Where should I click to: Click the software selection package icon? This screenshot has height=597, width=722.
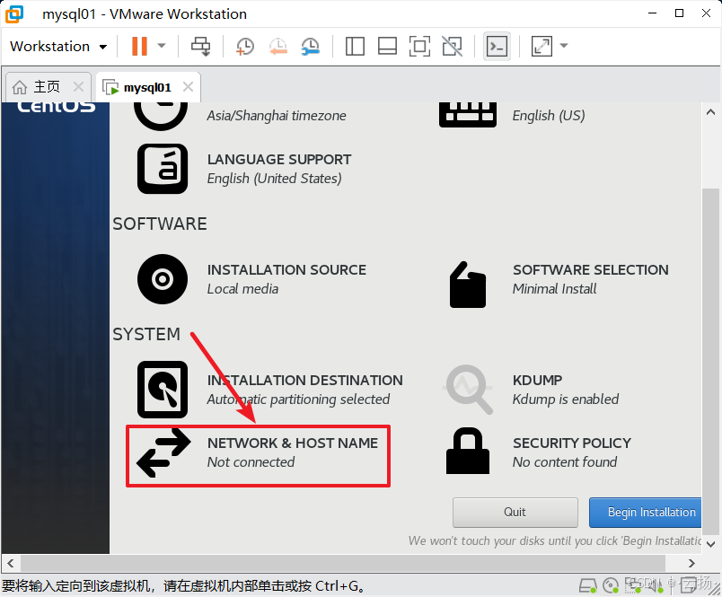467,285
